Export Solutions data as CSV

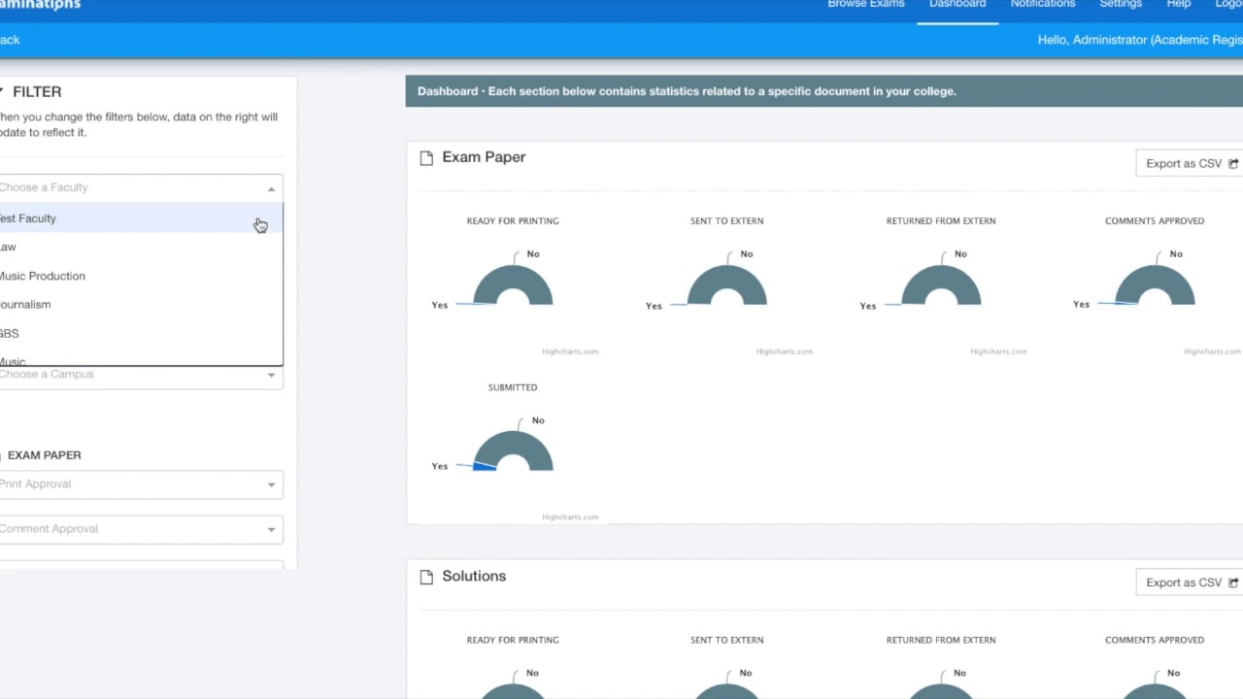pyautogui.click(x=1191, y=582)
